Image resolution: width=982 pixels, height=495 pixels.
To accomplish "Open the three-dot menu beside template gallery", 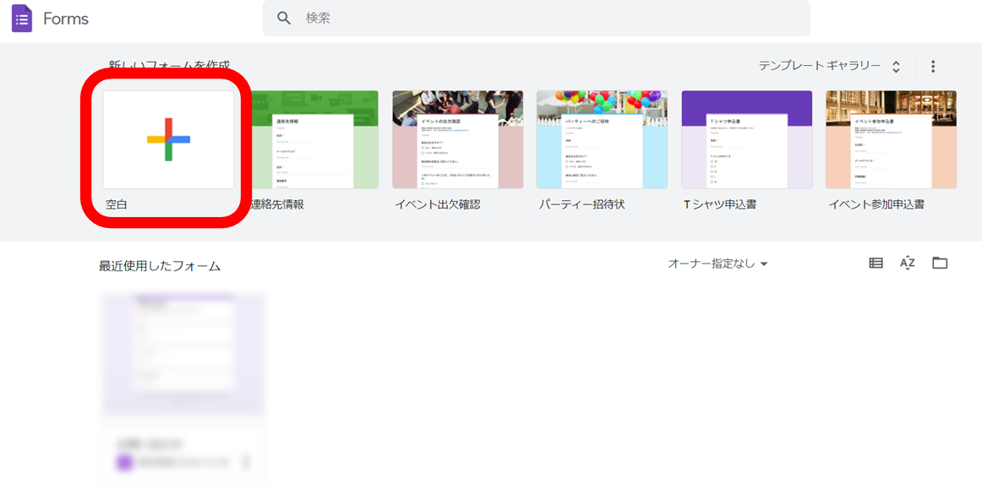I will point(933,67).
